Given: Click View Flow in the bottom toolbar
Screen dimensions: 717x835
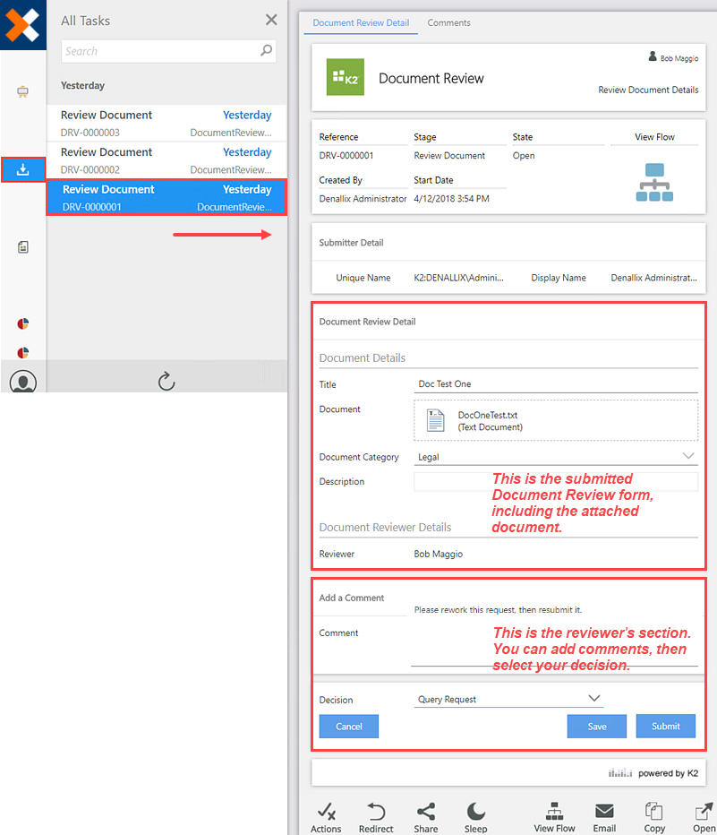Looking at the screenshot, I should tap(554, 817).
